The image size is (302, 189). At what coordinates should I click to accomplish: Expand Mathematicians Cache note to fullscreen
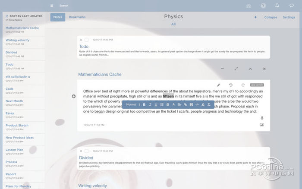tap(236, 69)
